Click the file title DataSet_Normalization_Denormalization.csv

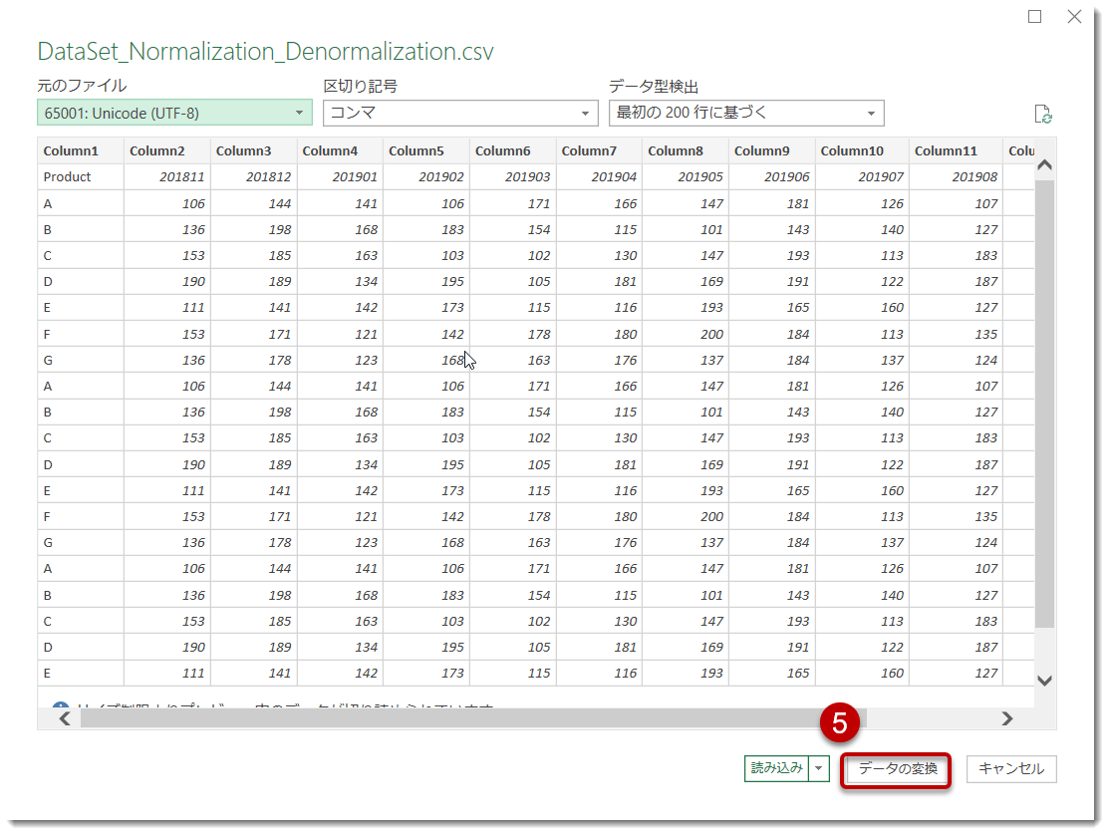(265, 52)
